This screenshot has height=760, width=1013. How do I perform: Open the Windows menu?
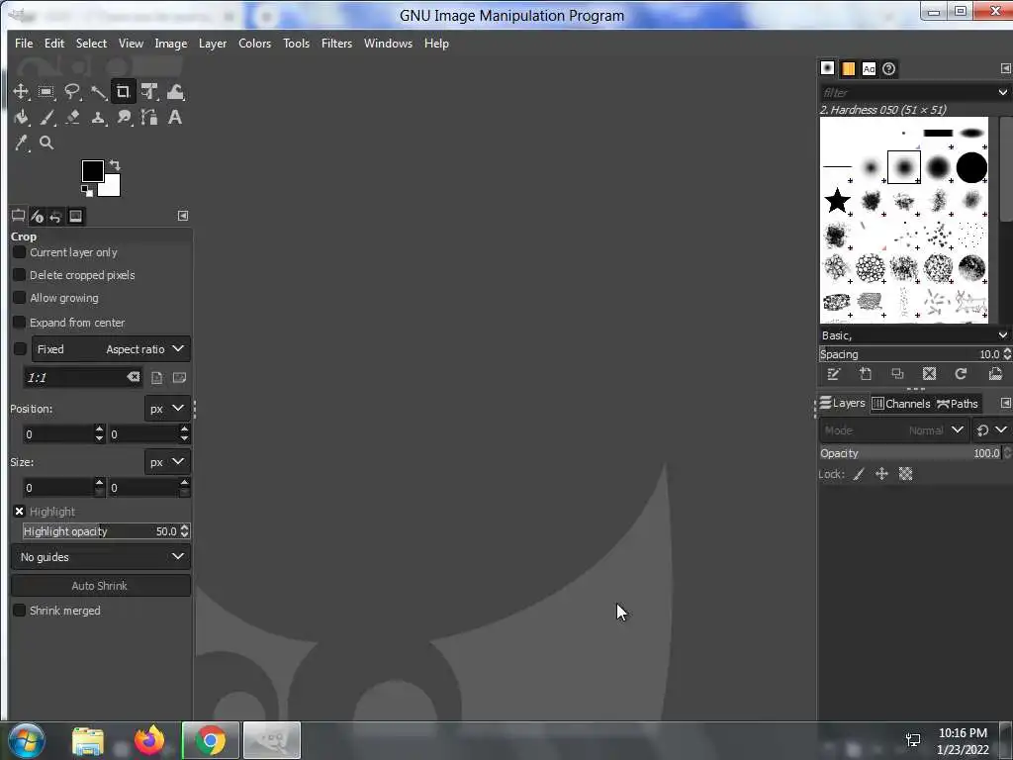(x=388, y=44)
